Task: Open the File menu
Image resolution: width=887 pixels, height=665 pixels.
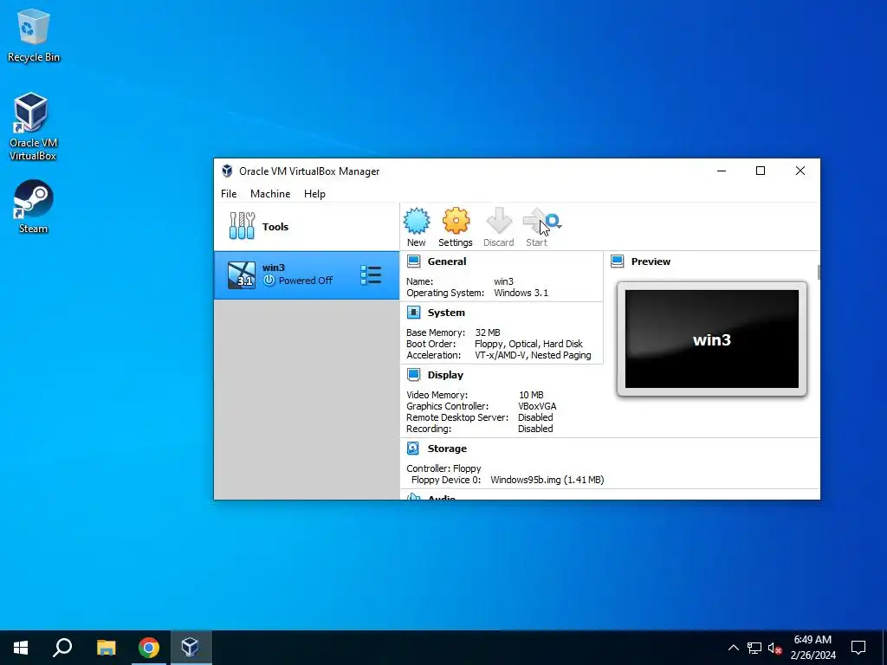Action: click(x=229, y=194)
